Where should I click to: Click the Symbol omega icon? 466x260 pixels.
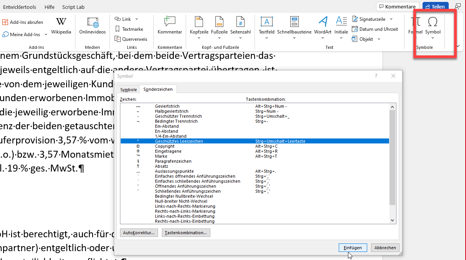[x=433, y=23]
